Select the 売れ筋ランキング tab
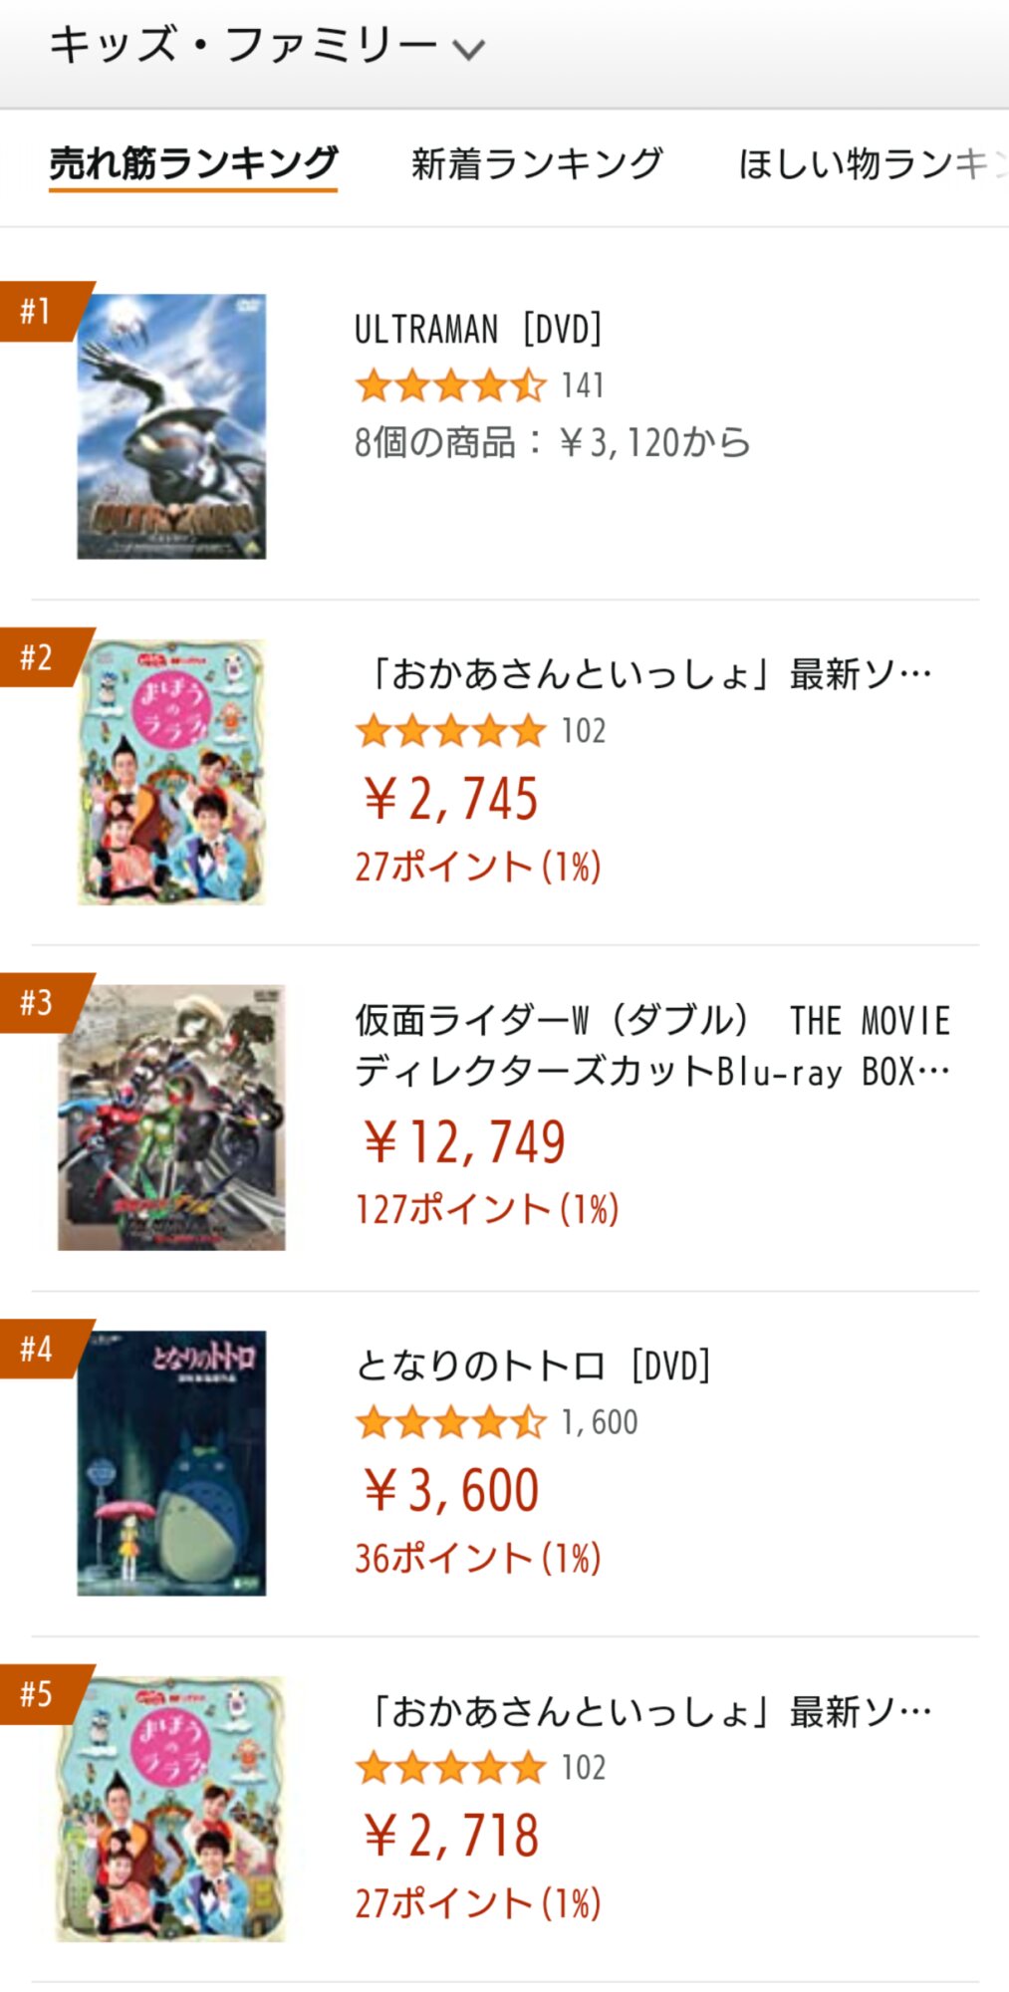 [194, 163]
